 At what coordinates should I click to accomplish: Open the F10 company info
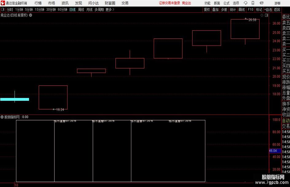(x=251, y=10)
